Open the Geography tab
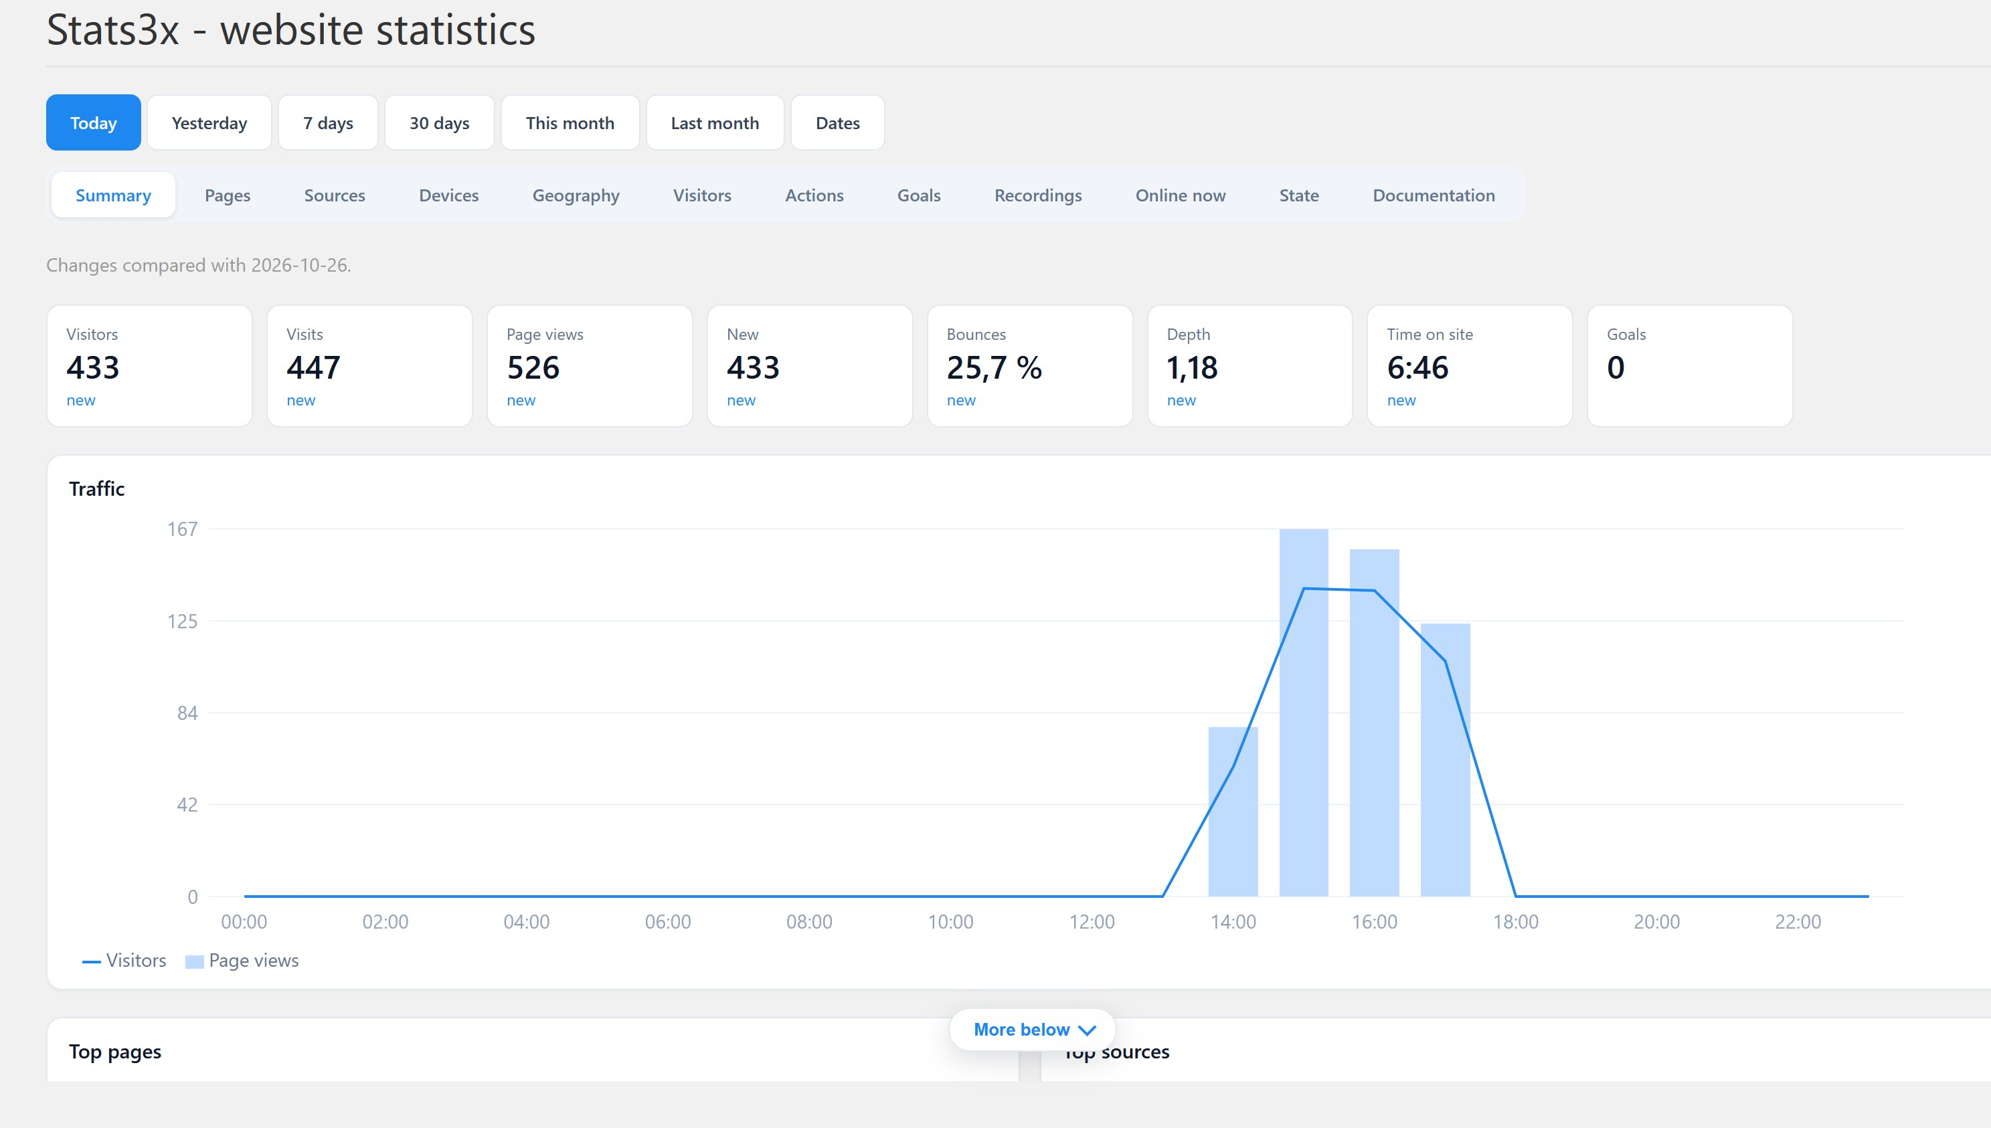The height and width of the screenshot is (1128, 1991). point(576,195)
